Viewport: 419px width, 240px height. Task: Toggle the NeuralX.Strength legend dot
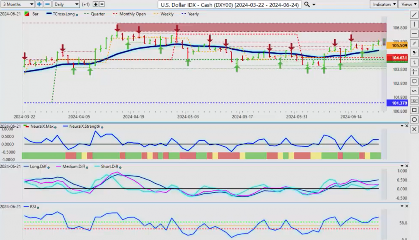tap(102, 127)
